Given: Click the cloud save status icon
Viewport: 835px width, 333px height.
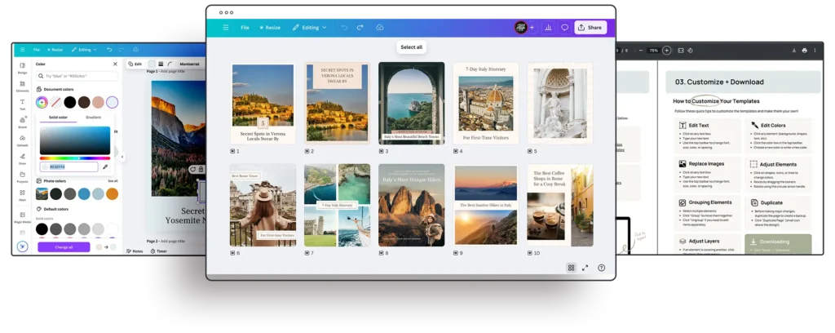Looking at the screenshot, I should pyautogui.click(x=380, y=27).
